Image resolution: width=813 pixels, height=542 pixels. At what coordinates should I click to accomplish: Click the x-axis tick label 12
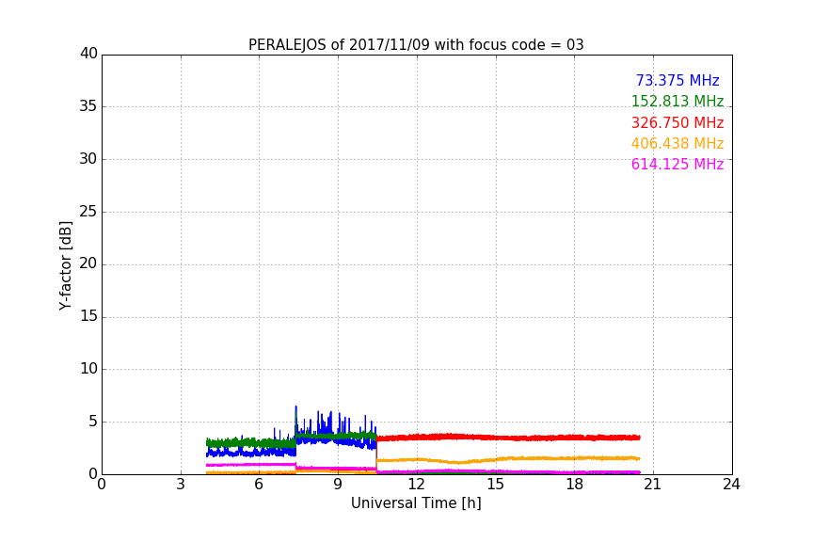[416, 485]
